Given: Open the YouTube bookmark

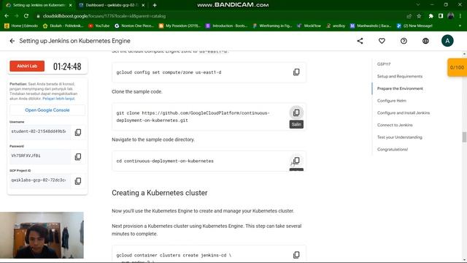Looking at the screenshot, I should [99, 26].
